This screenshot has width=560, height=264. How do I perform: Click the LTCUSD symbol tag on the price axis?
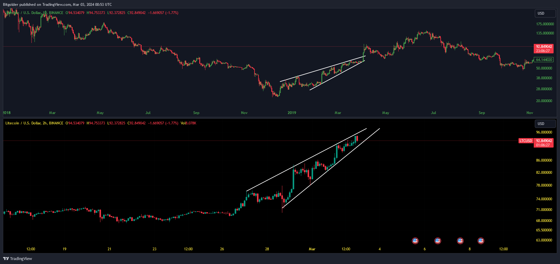(526, 141)
